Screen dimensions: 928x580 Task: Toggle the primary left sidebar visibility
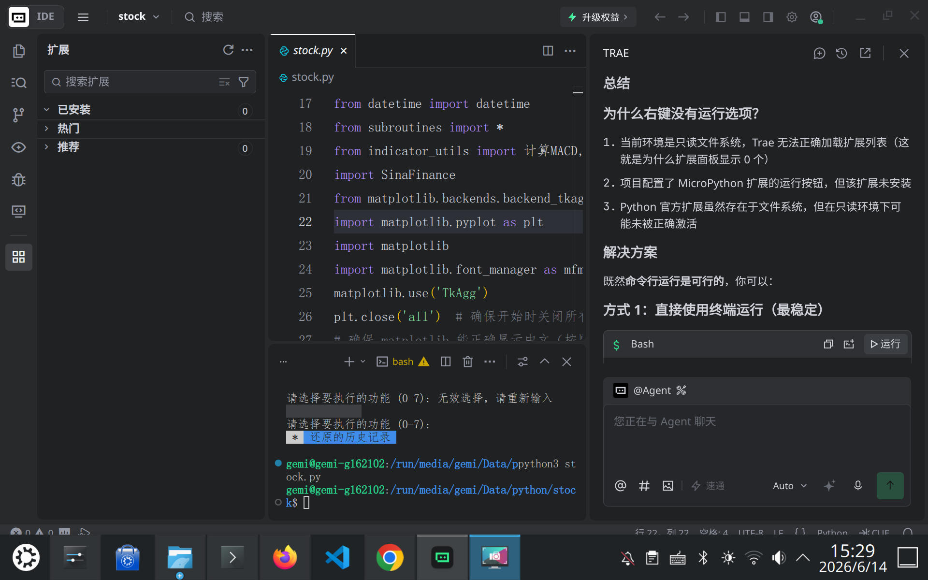[721, 17]
